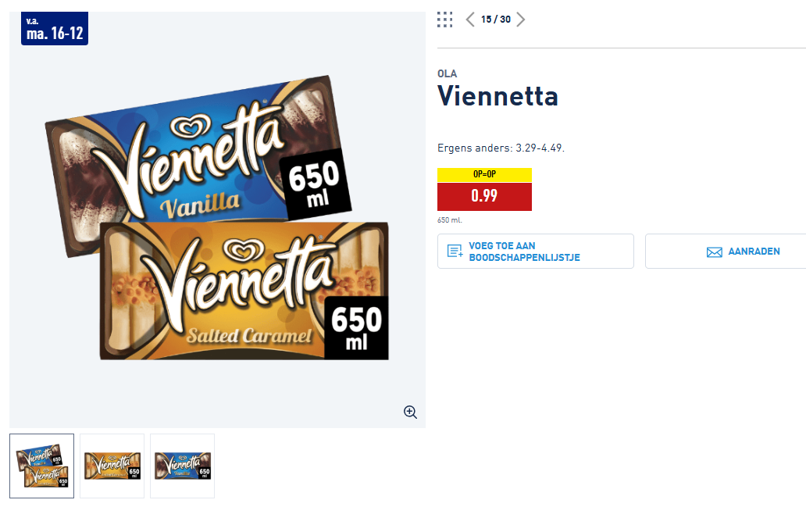Click the main Viennetta product image

point(217,220)
